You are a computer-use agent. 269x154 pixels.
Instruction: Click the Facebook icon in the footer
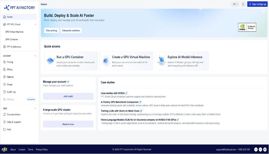tap(256, 150)
